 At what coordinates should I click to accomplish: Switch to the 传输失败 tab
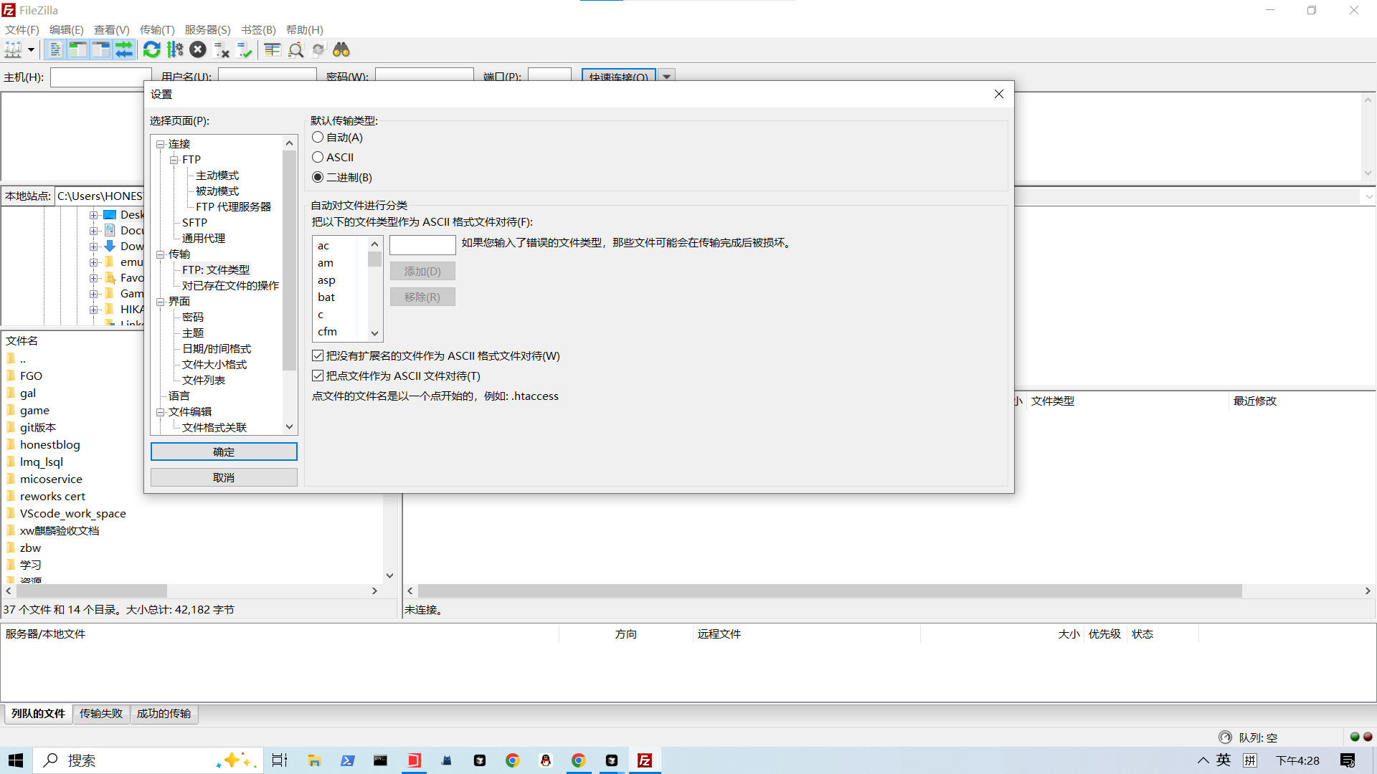[100, 714]
